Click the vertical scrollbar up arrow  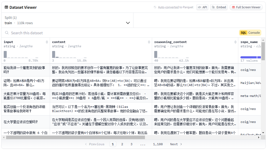[x=263, y=40]
